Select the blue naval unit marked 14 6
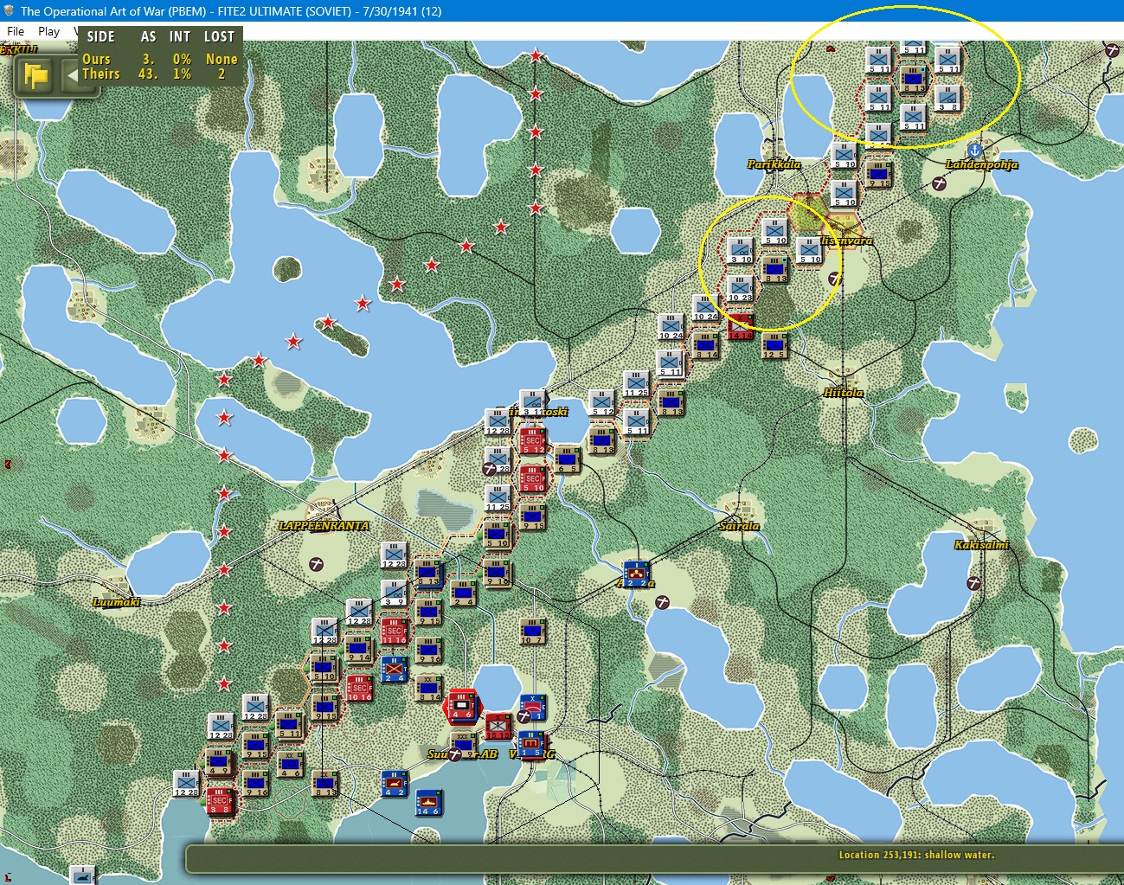The height and width of the screenshot is (885, 1124). tap(428, 802)
